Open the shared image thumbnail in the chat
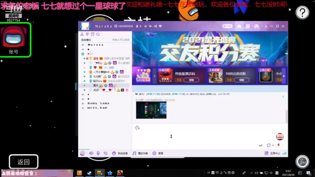315x177 pixels. click(x=151, y=110)
